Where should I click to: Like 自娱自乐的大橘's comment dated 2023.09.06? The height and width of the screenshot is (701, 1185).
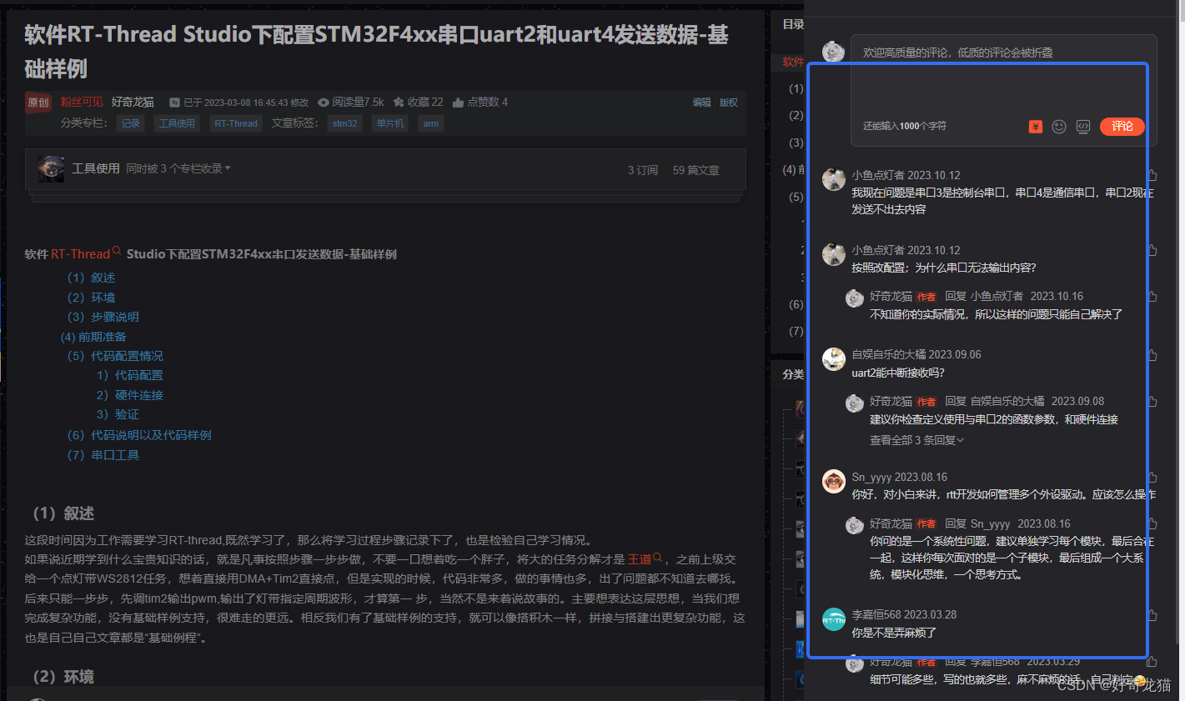coord(1152,354)
